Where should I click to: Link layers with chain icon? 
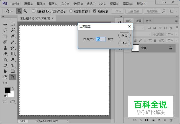tap(135, 120)
